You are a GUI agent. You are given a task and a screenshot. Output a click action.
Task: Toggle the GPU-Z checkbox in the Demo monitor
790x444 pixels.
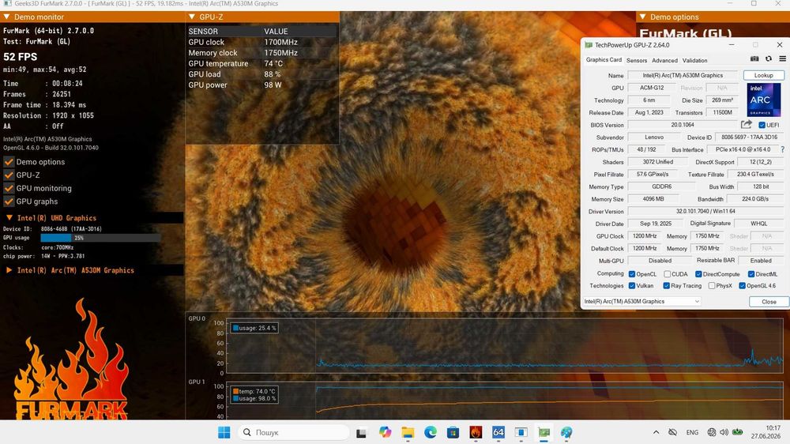click(x=9, y=175)
